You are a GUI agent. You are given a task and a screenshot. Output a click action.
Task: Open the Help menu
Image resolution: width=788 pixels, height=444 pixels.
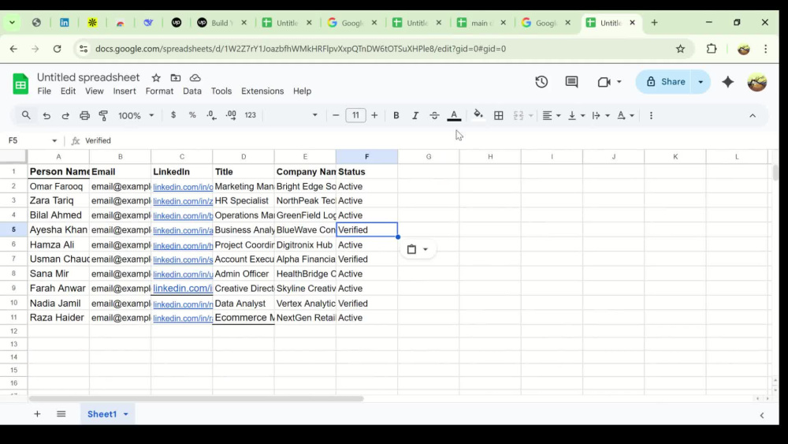302,91
